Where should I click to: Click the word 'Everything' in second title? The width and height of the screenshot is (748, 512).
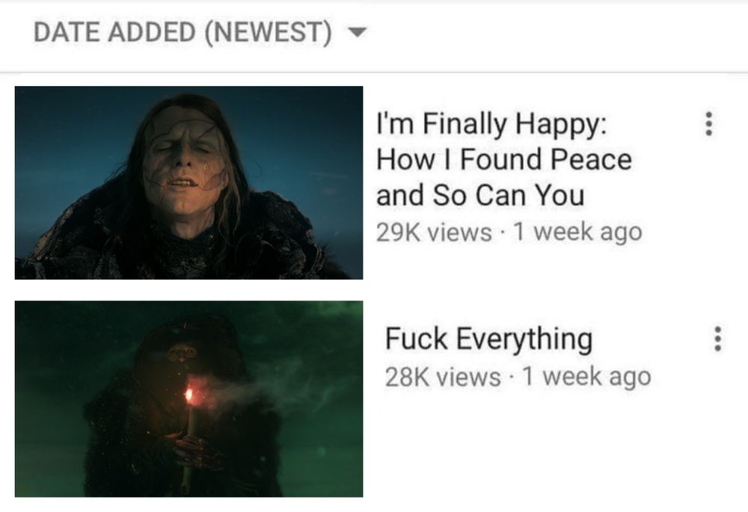tap(524, 340)
